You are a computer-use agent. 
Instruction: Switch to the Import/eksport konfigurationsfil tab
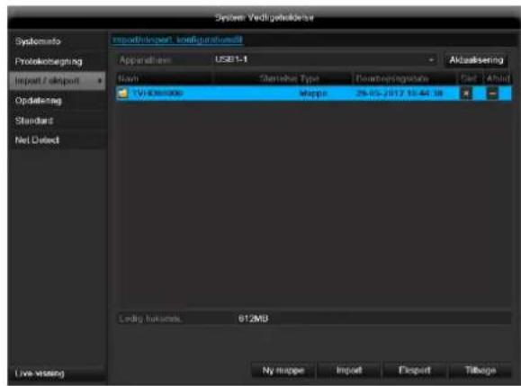[x=177, y=40]
